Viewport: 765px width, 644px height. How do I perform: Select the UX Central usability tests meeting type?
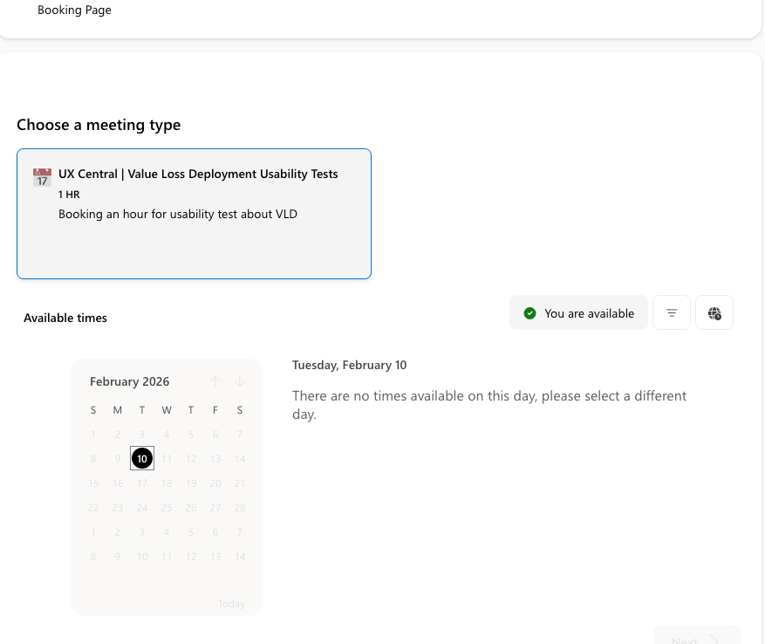point(194,214)
